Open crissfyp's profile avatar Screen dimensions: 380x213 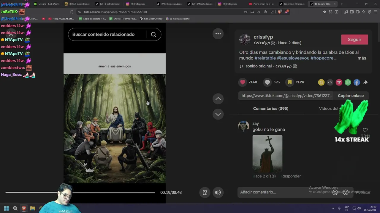pos(245,39)
